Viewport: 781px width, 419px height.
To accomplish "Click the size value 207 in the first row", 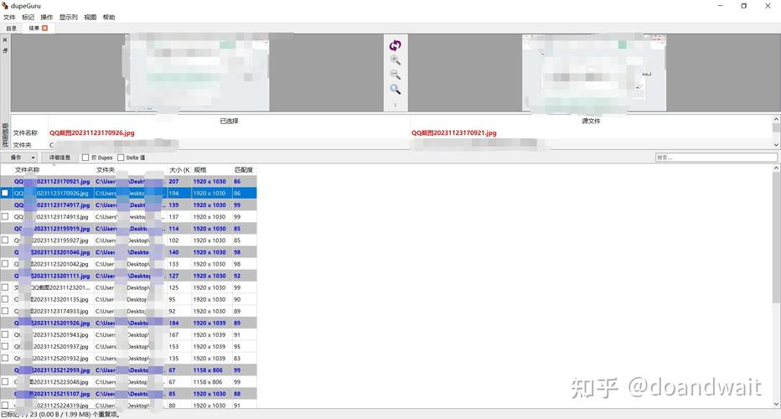I will pyautogui.click(x=173, y=181).
